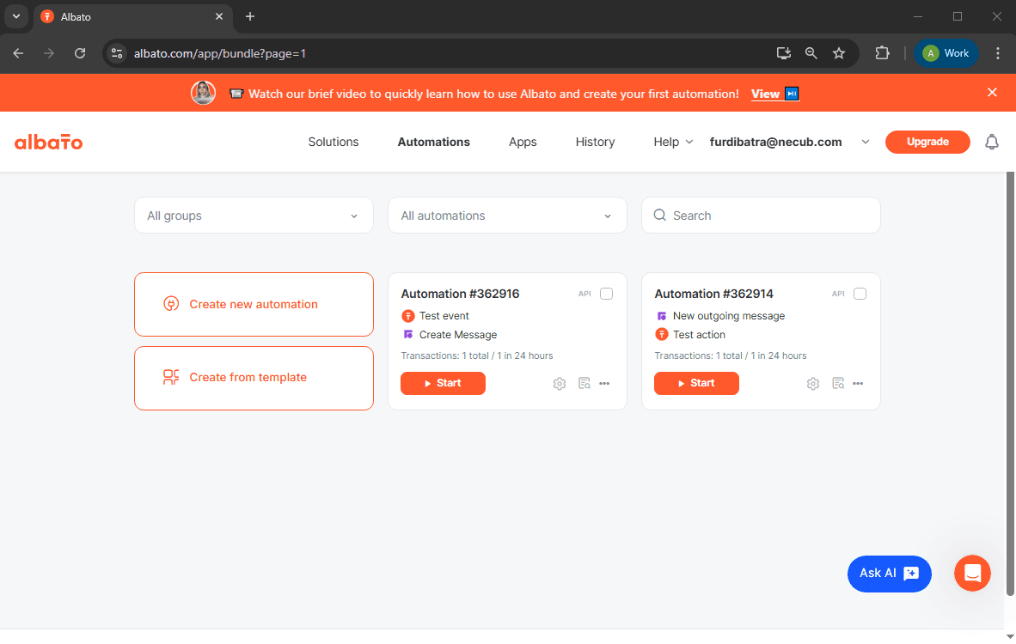Open the All automations dropdown
This screenshot has height=644, width=1016.
[x=507, y=216]
